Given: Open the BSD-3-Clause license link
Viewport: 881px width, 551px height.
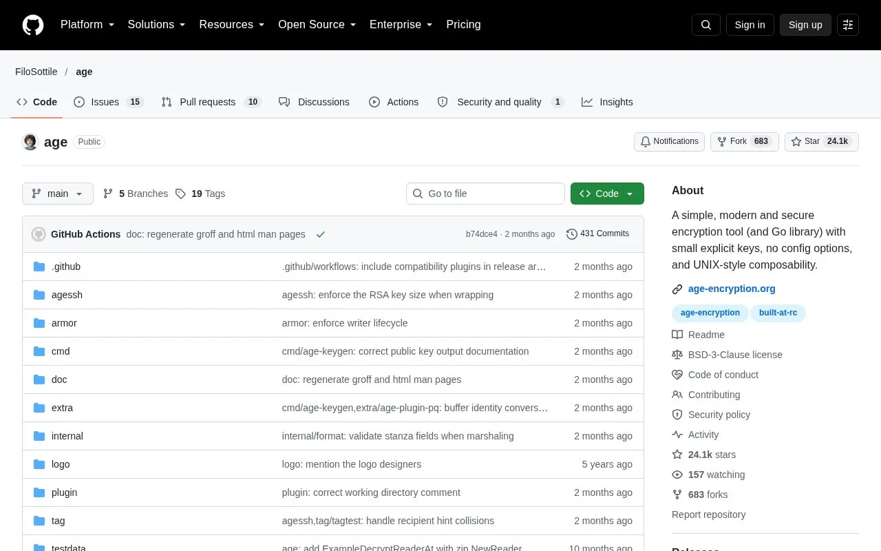Looking at the screenshot, I should [x=735, y=355].
